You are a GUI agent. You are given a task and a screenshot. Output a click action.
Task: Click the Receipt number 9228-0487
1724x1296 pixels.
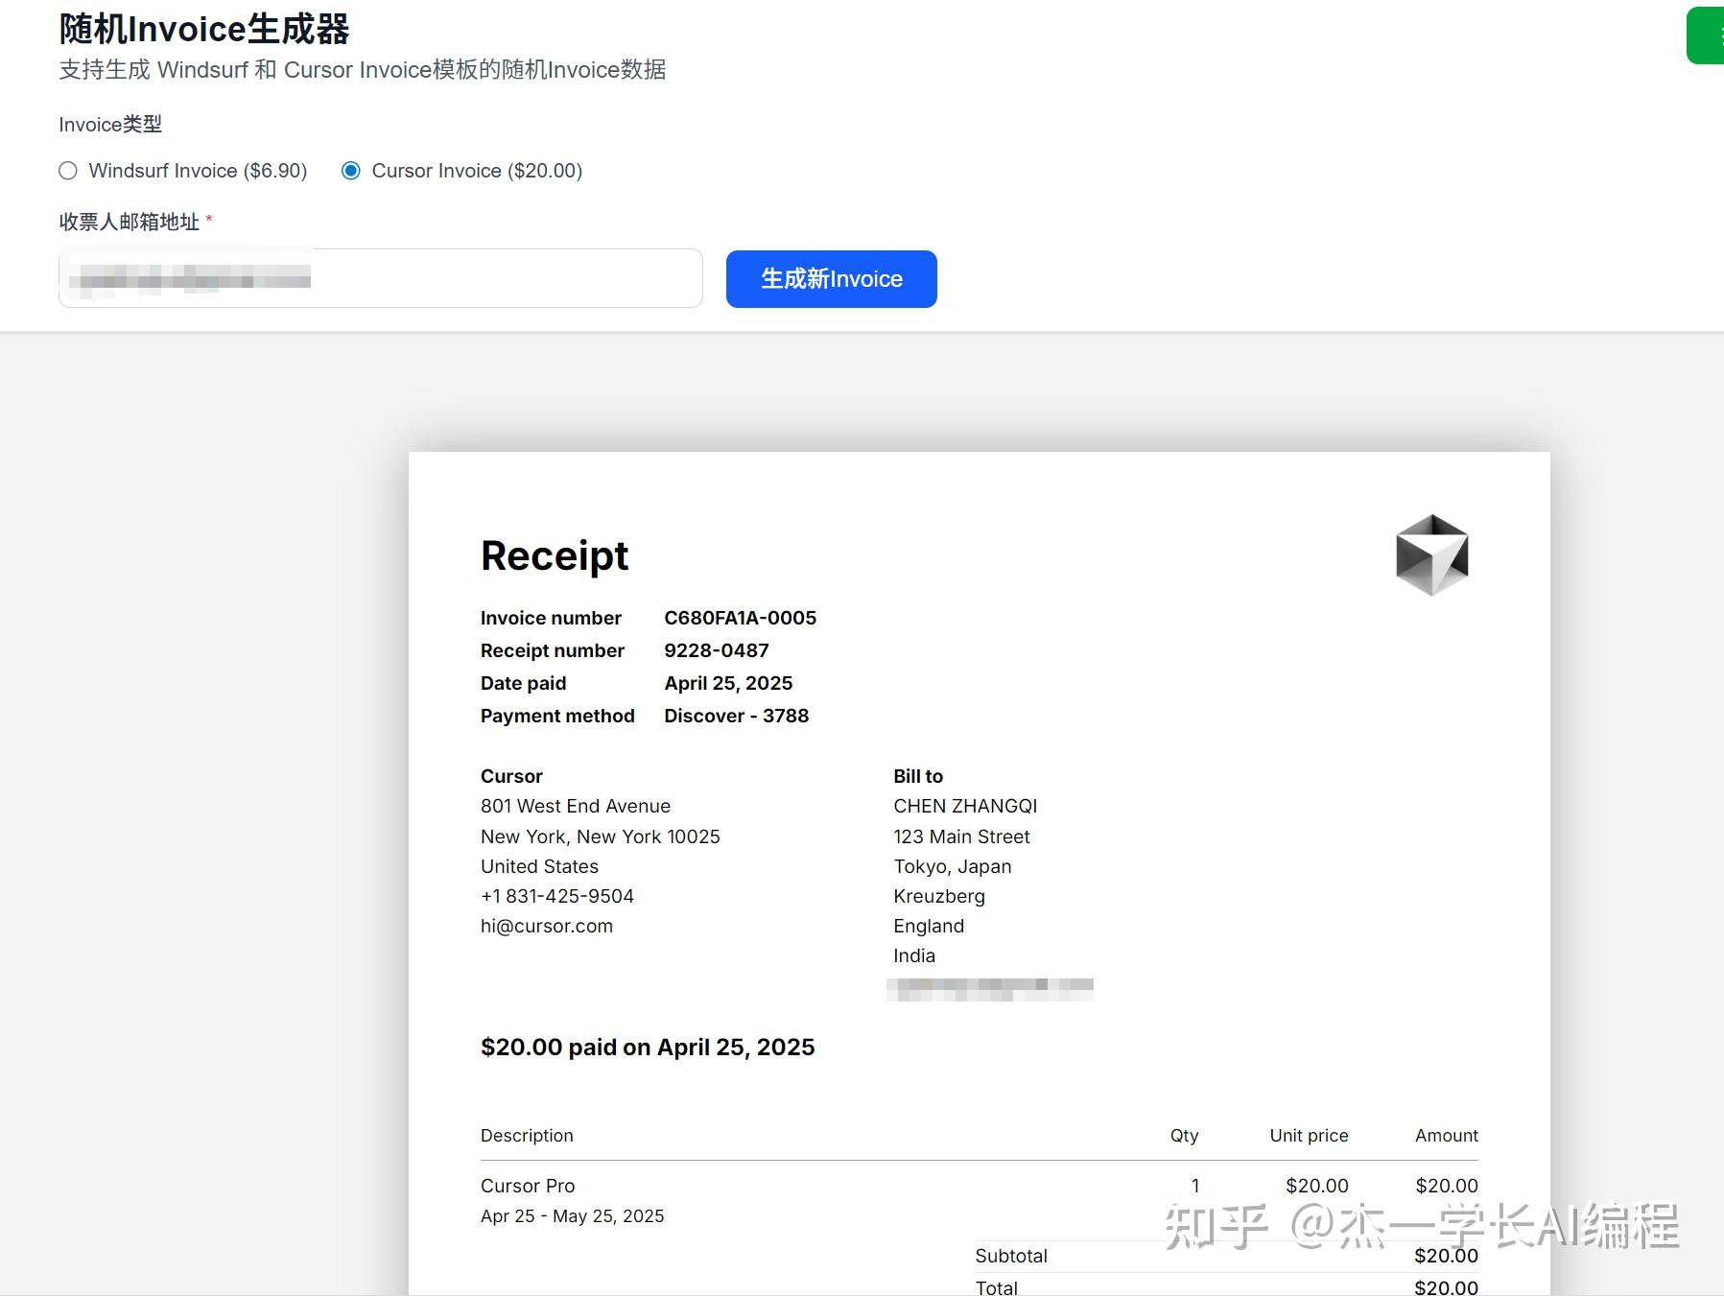(716, 650)
